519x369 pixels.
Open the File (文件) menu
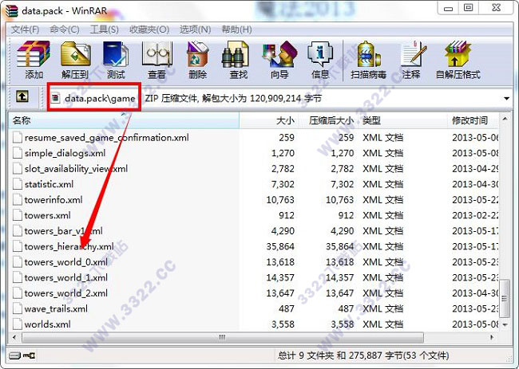tap(26, 29)
